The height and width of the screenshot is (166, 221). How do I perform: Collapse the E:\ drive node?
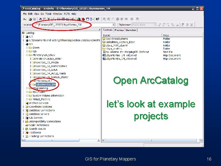(24, 44)
